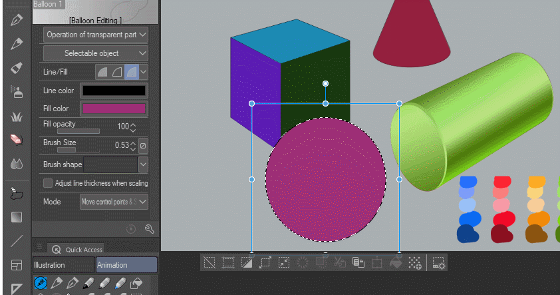Select the Pencil tool in left toolbar
This screenshot has height=295, width=560.
pos(17,44)
